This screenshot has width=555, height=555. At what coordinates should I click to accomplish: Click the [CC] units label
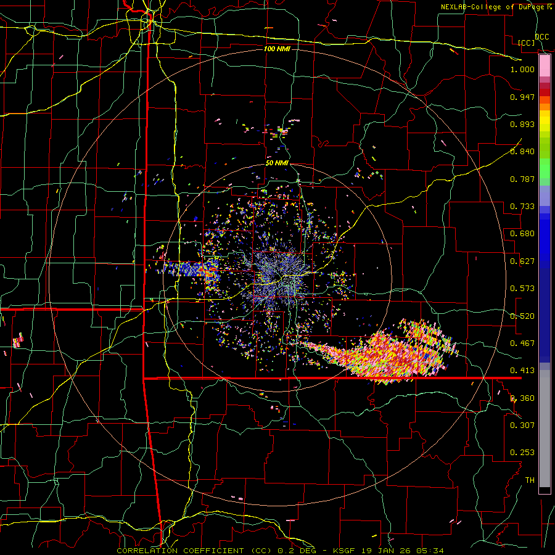527,43
